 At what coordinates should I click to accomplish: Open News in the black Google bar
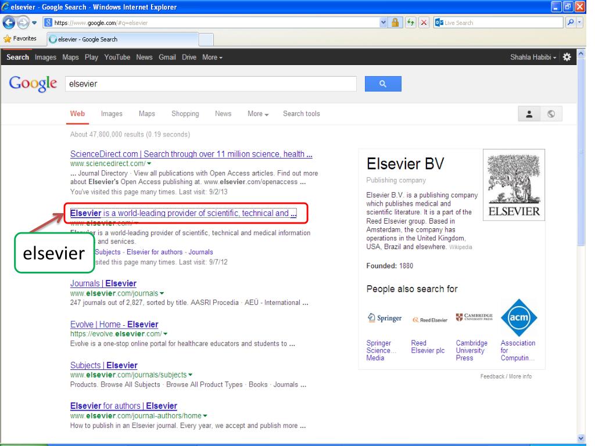tap(144, 57)
